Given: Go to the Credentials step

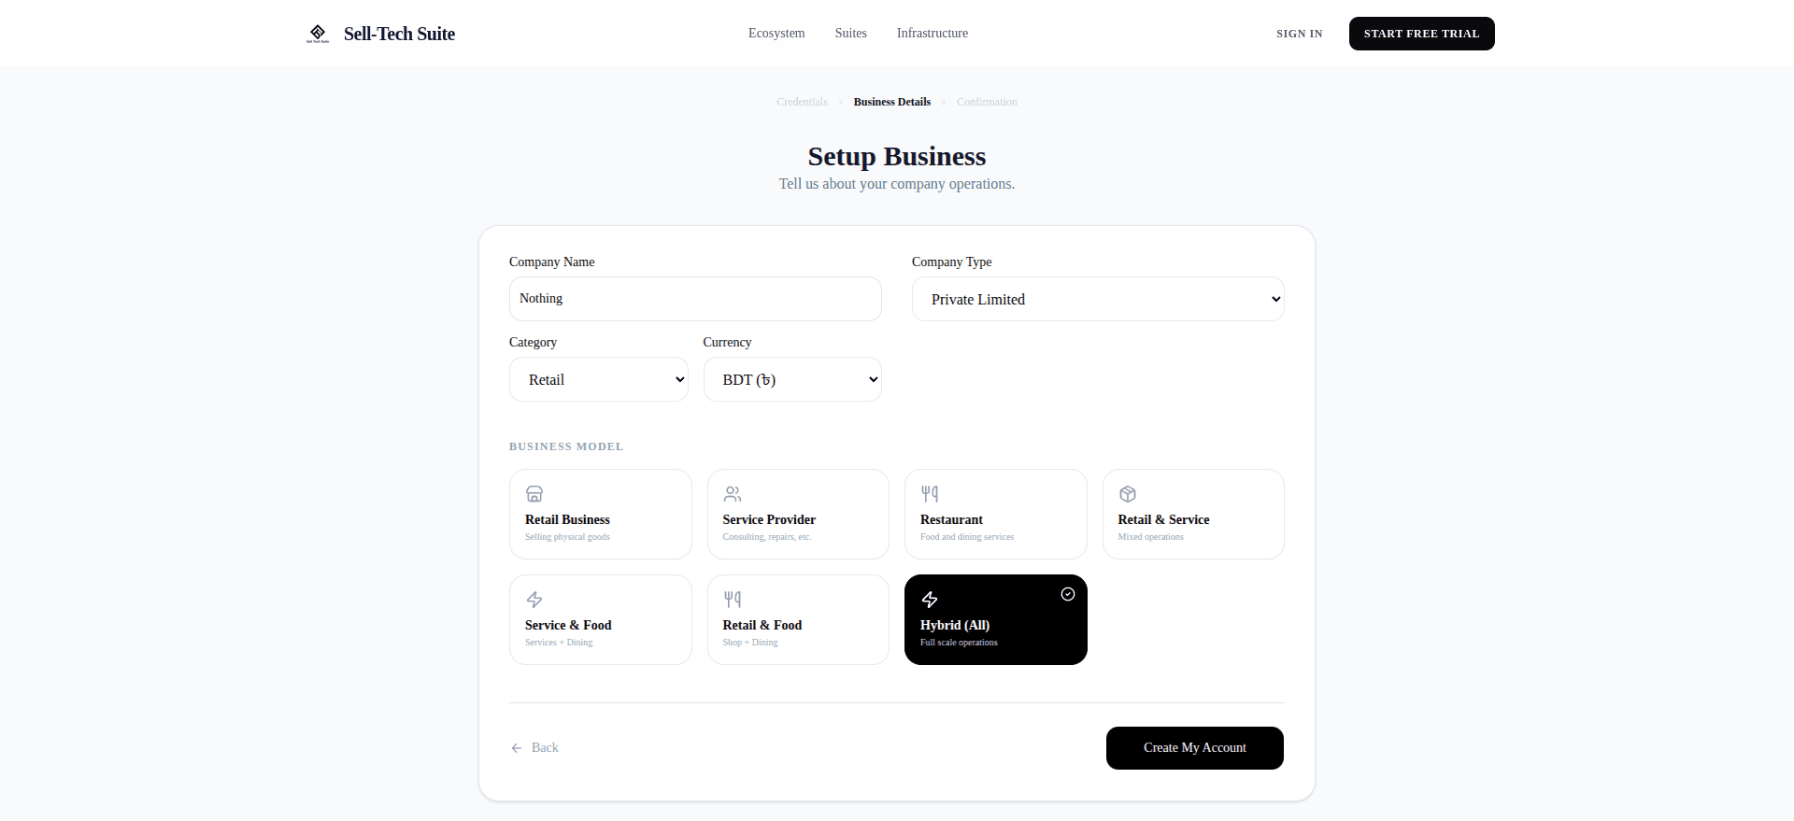Looking at the screenshot, I should pyautogui.click(x=802, y=102).
